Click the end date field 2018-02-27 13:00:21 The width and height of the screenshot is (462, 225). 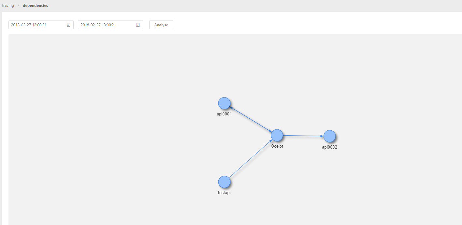point(110,25)
